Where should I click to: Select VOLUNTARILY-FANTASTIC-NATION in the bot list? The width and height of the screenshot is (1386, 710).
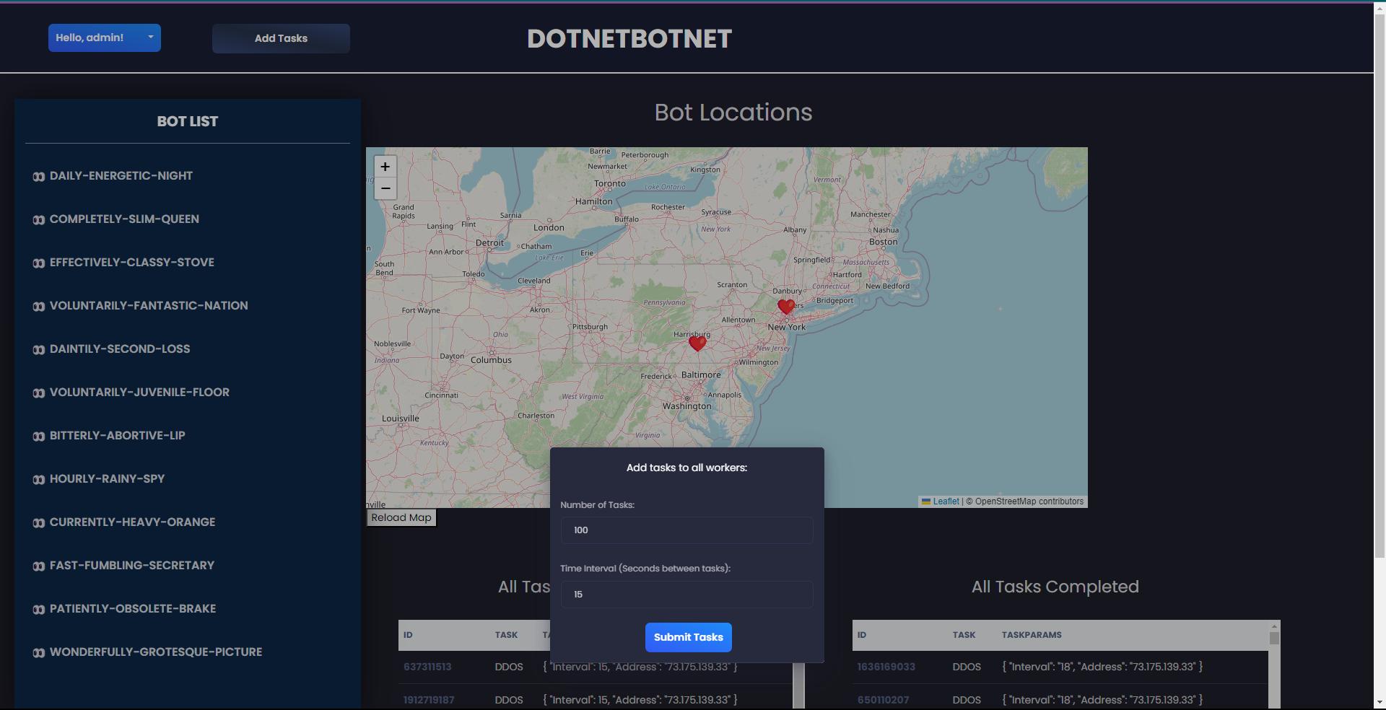click(x=149, y=306)
